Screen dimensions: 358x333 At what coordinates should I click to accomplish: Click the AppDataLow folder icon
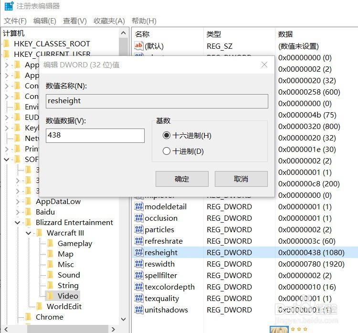click(x=28, y=201)
